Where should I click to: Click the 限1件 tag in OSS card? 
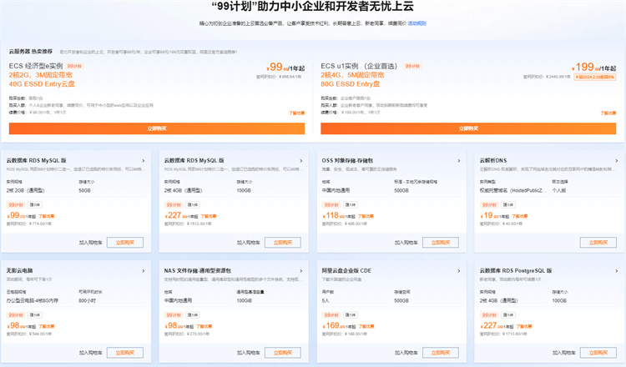(351, 205)
